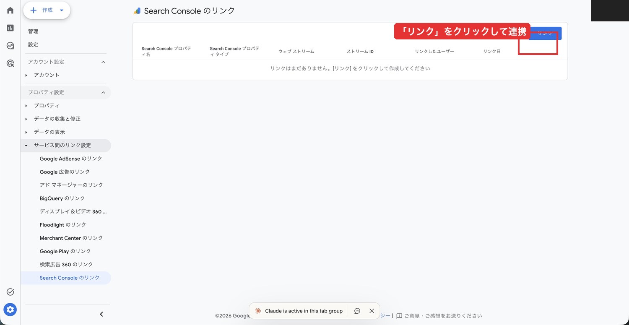The width and height of the screenshot is (629, 325).
Task: Select Search Console のリンク in sidebar
Action: click(66, 278)
